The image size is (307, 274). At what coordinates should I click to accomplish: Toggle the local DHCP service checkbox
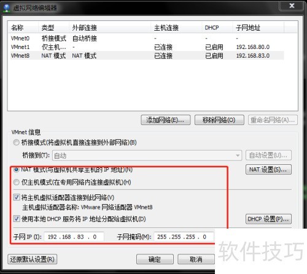[17, 219]
